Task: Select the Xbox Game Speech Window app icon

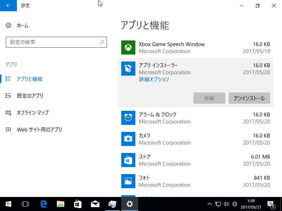Action: tap(128, 47)
